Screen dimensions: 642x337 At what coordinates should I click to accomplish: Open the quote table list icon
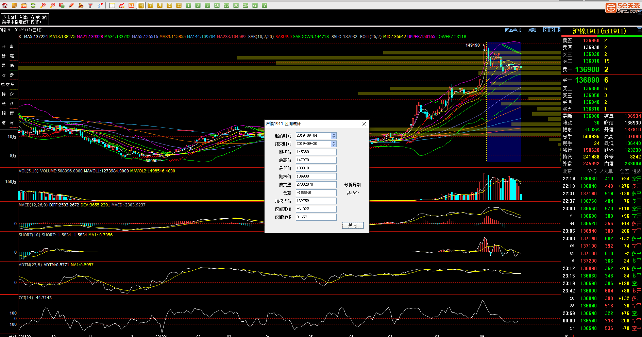[112, 5]
